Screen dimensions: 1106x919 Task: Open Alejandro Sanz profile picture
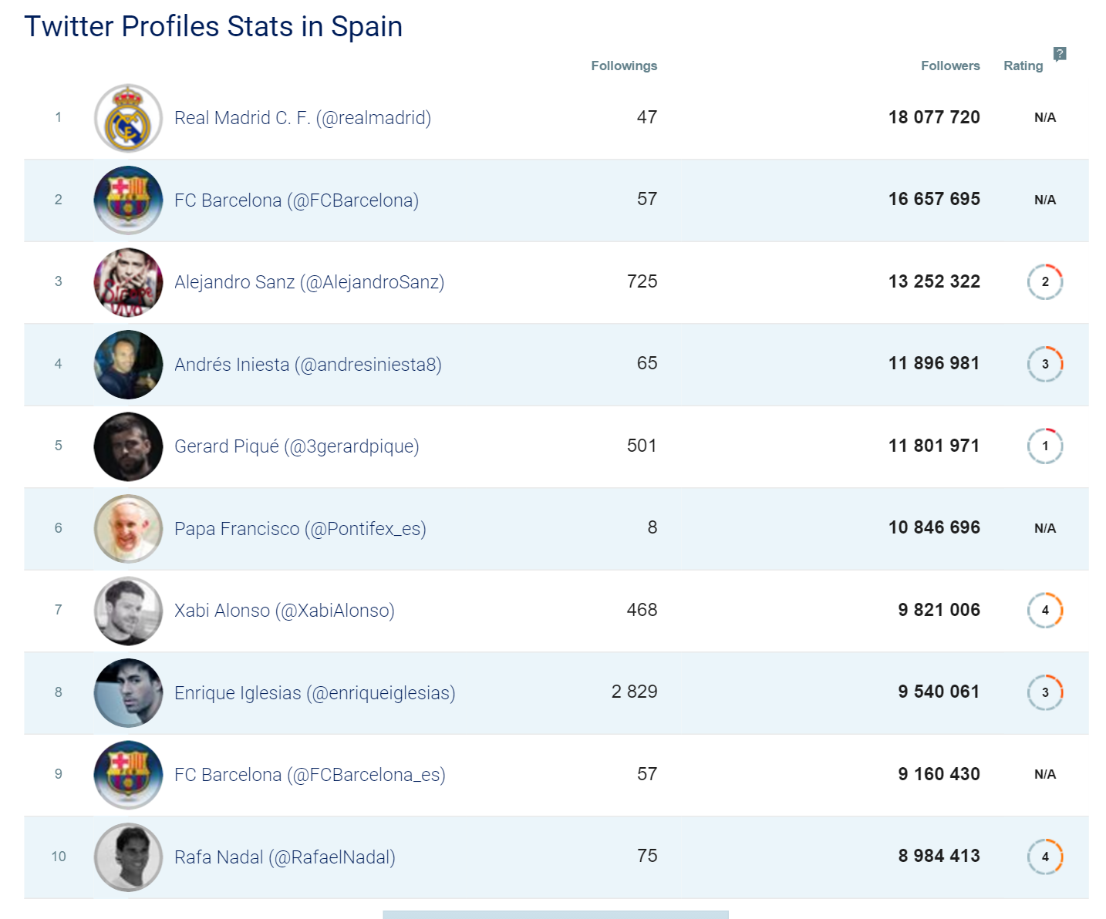(128, 282)
